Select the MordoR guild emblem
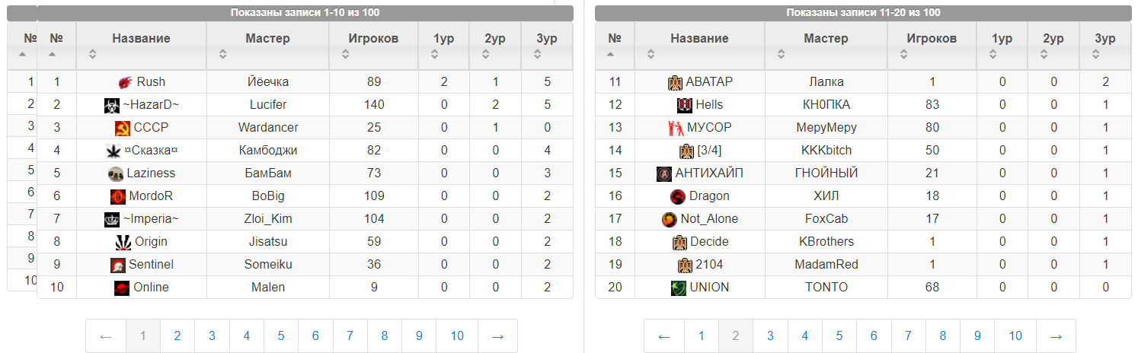Screen dimensions: 1138x353 tap(117, 196)
